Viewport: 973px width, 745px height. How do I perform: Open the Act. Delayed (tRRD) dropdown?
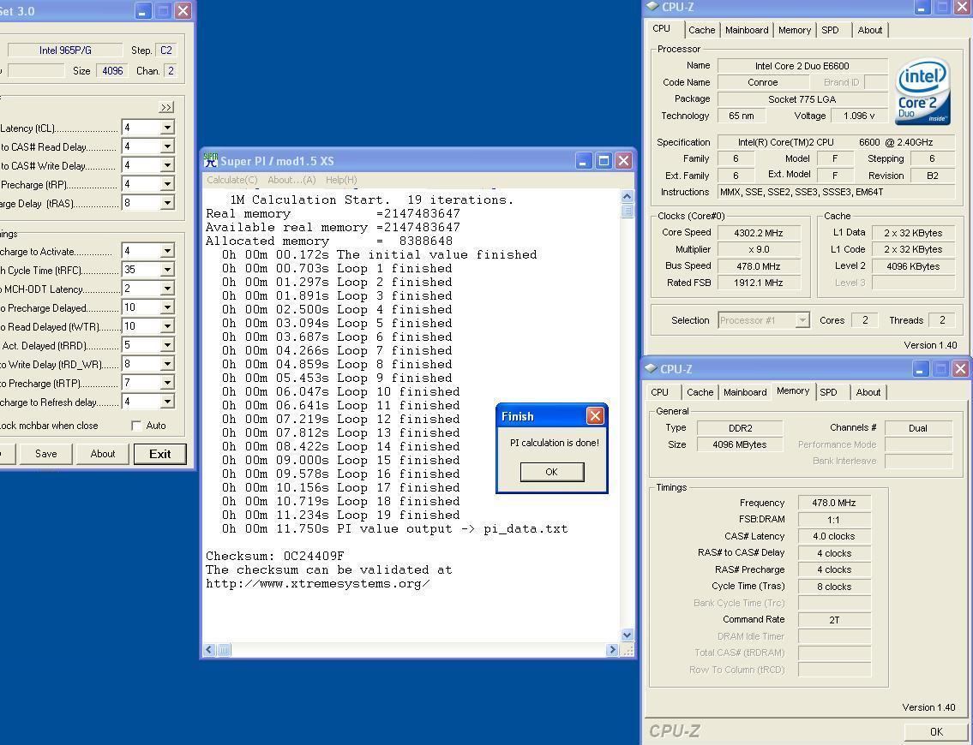point(167,344)
